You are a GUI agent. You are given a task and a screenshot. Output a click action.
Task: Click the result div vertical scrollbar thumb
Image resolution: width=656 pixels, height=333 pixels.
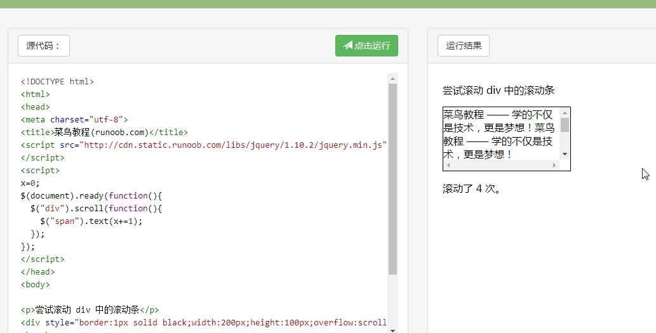[x=565, y=125]
